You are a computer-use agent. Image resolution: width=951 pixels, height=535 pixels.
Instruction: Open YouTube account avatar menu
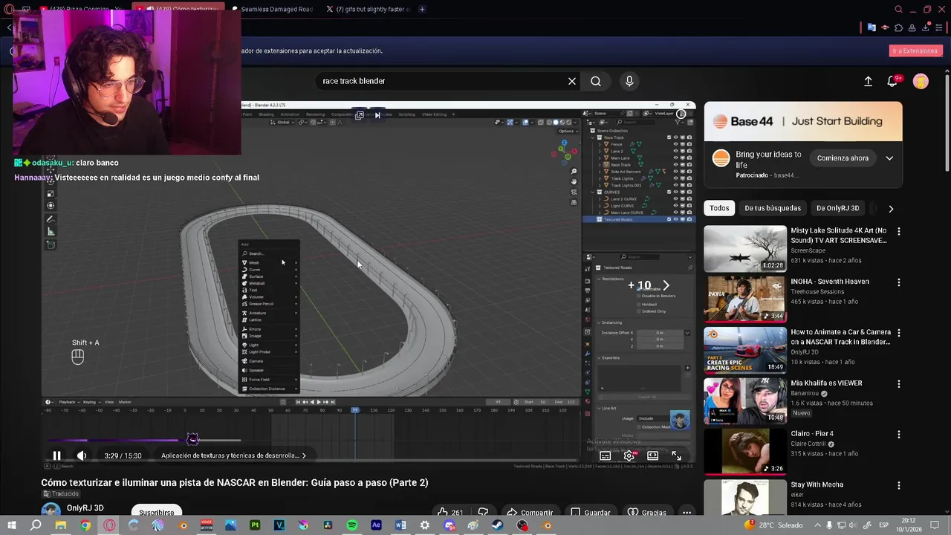921,81
